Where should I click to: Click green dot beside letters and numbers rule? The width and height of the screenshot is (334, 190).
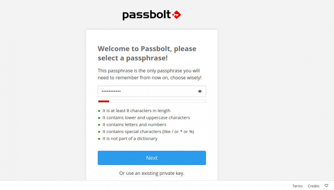coord(99,125)
